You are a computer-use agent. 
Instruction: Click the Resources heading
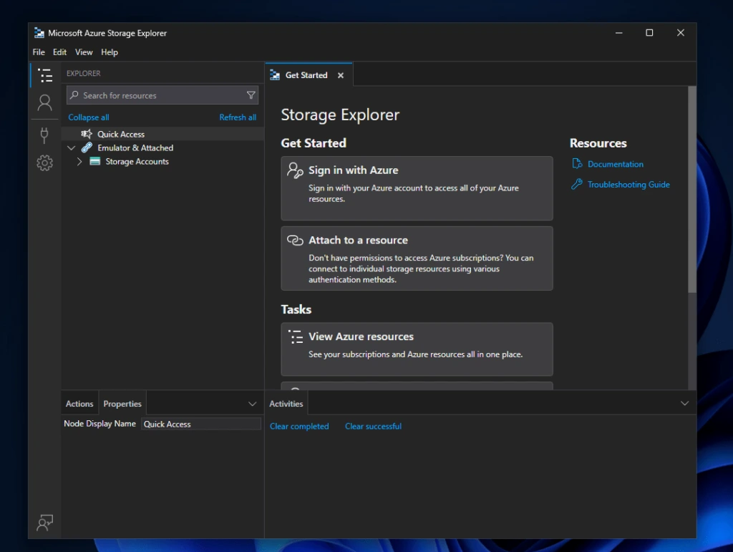coord(598,143)
